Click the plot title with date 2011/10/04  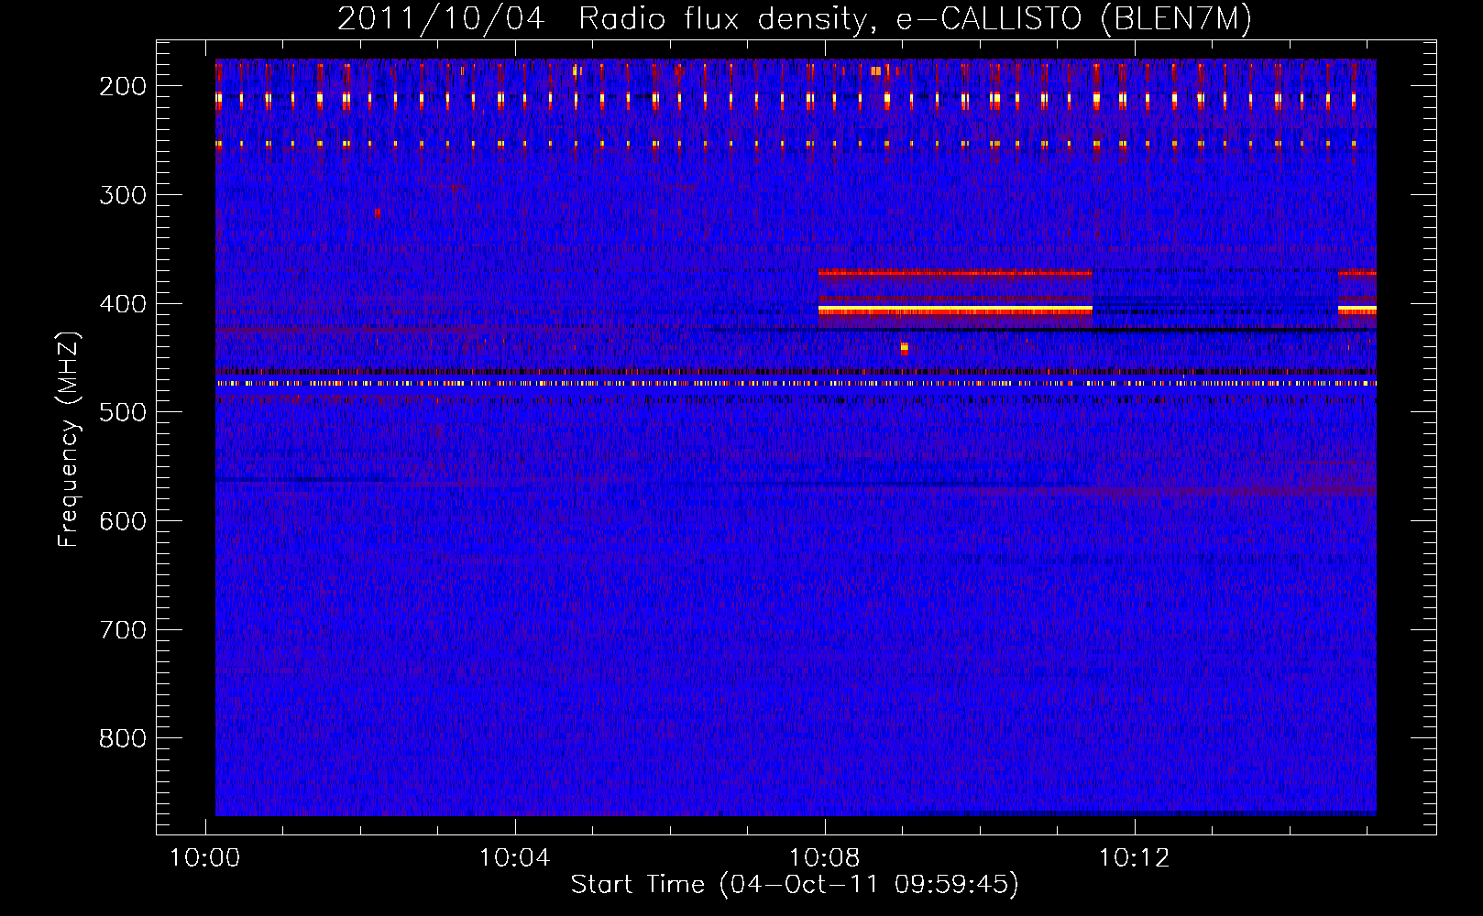click(795, 19)
